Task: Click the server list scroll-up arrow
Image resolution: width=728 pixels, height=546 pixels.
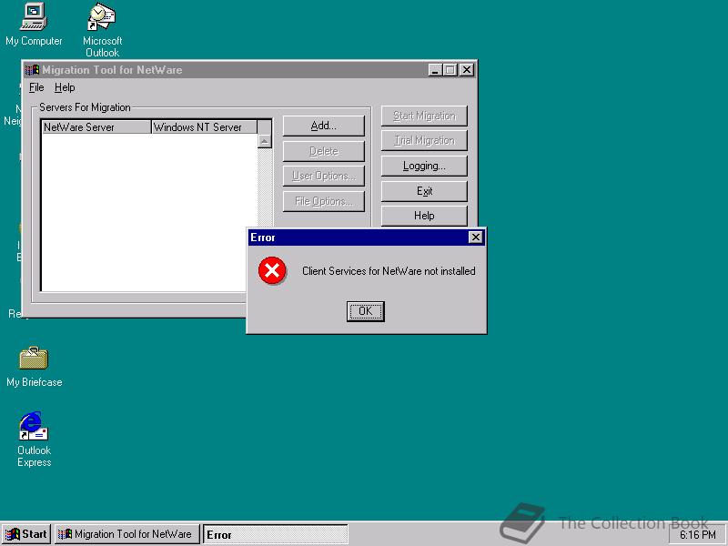Action: 265,141
